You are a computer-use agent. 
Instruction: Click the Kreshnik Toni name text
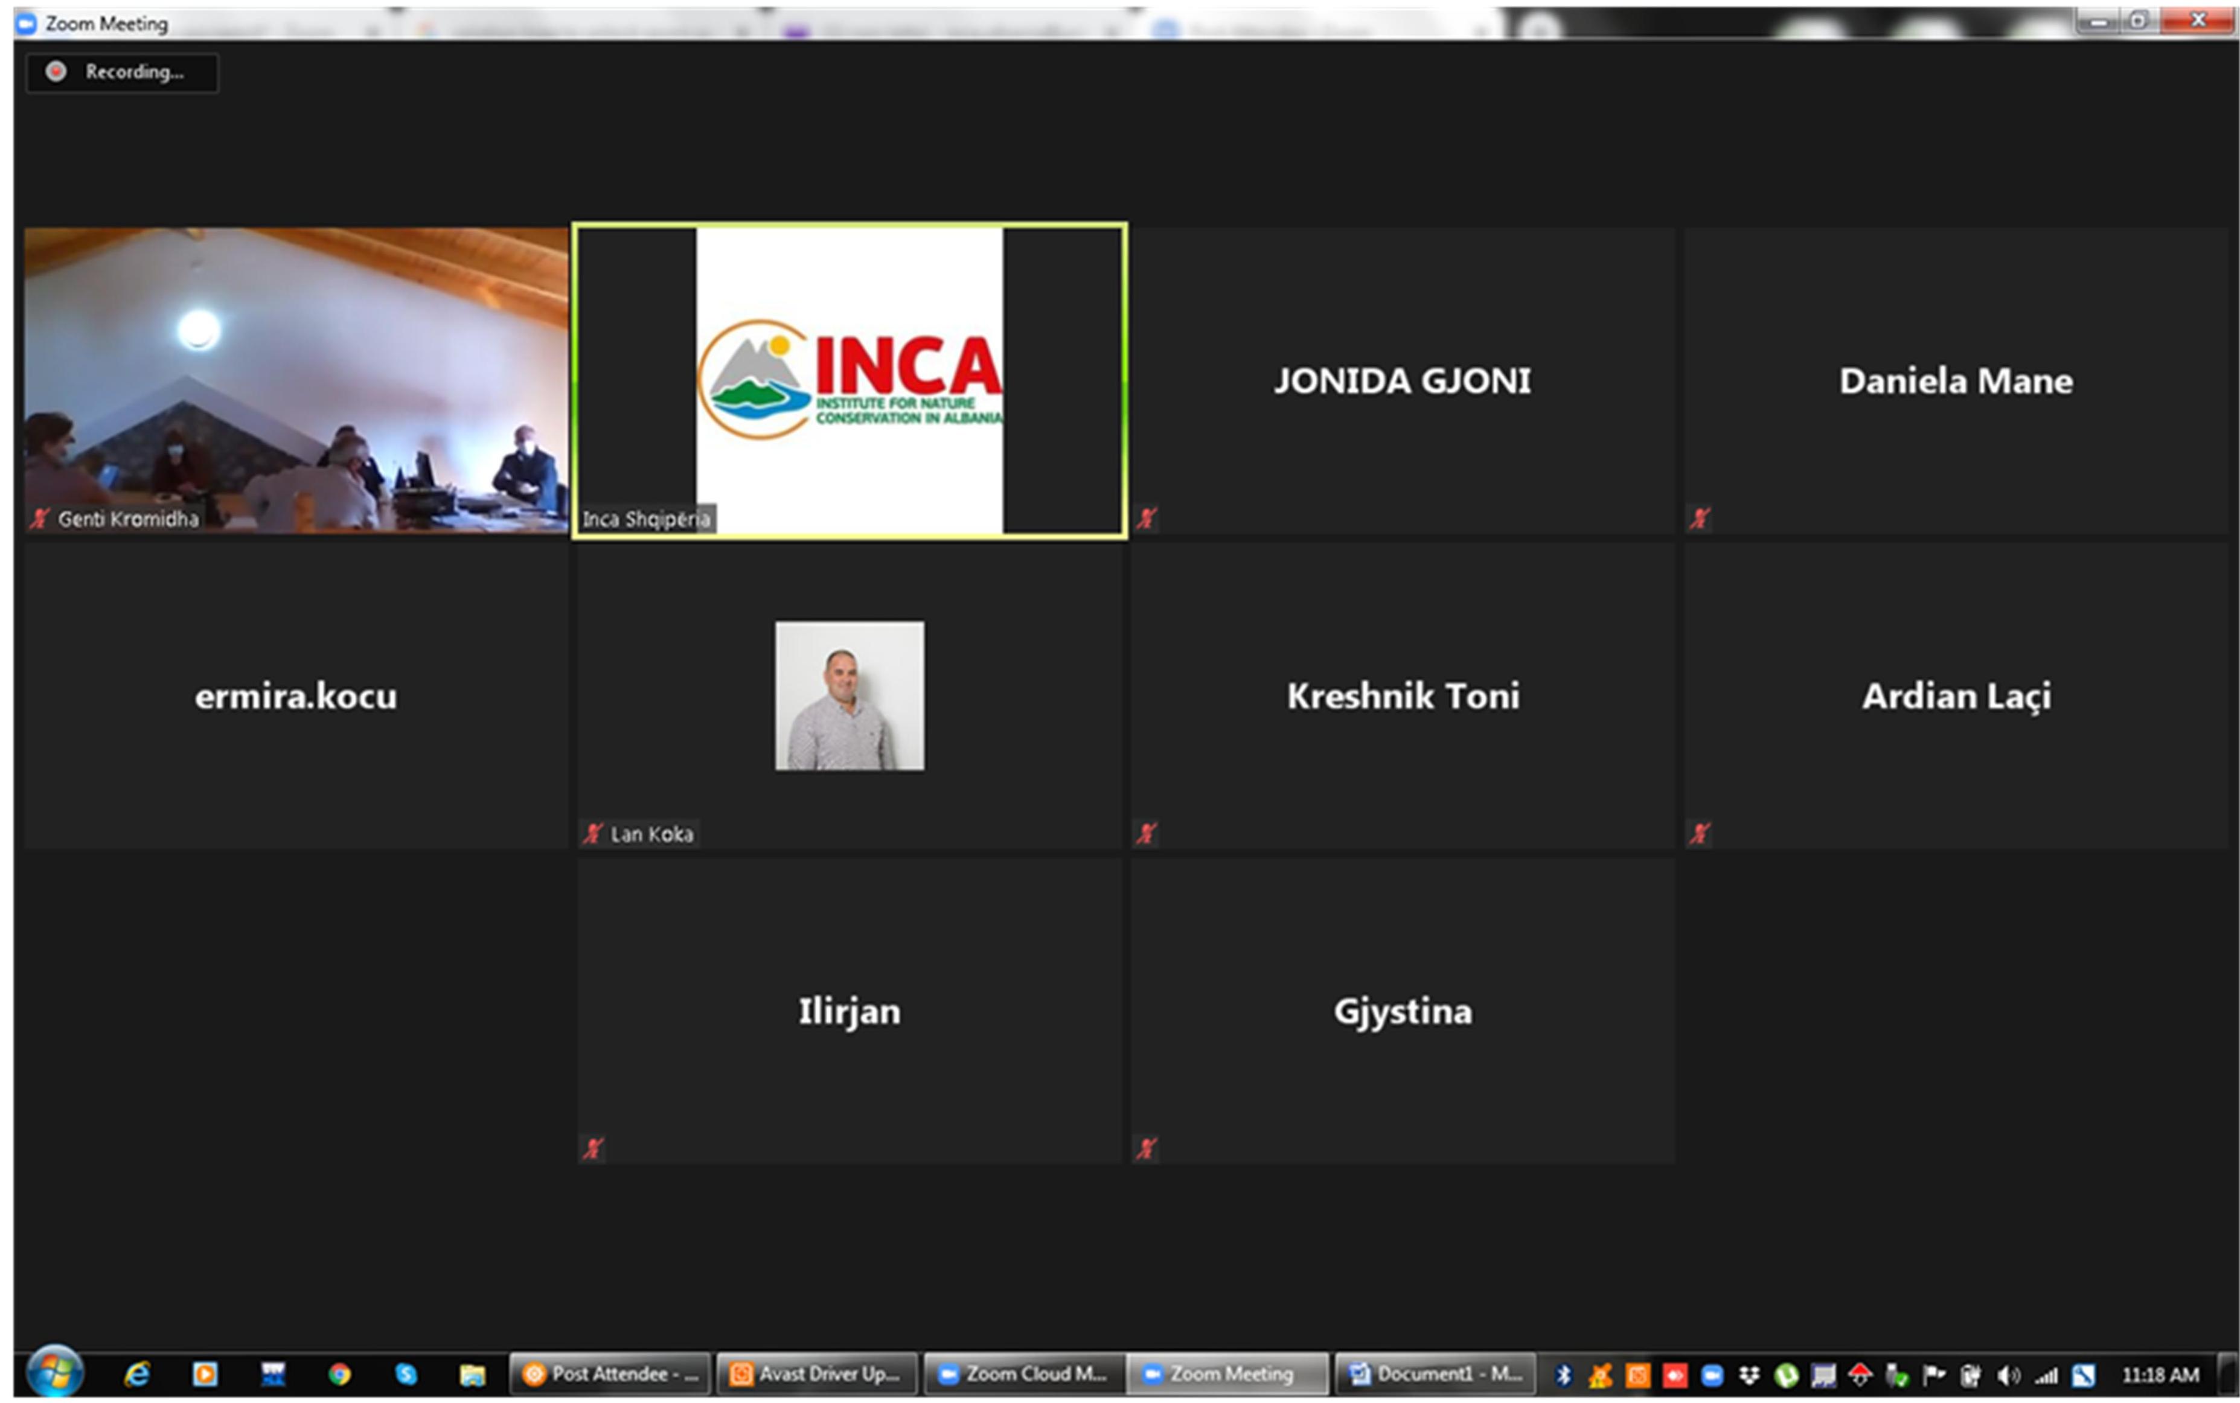(x=1403, y=696)
